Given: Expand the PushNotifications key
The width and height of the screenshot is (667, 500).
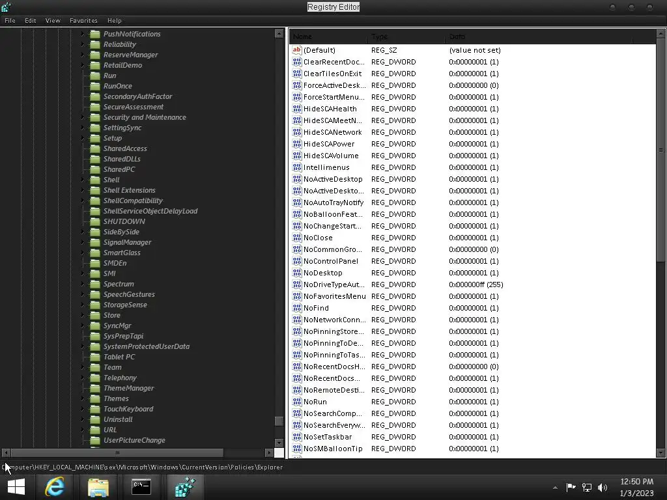Looking at the screenshot, I should [83, 34].
